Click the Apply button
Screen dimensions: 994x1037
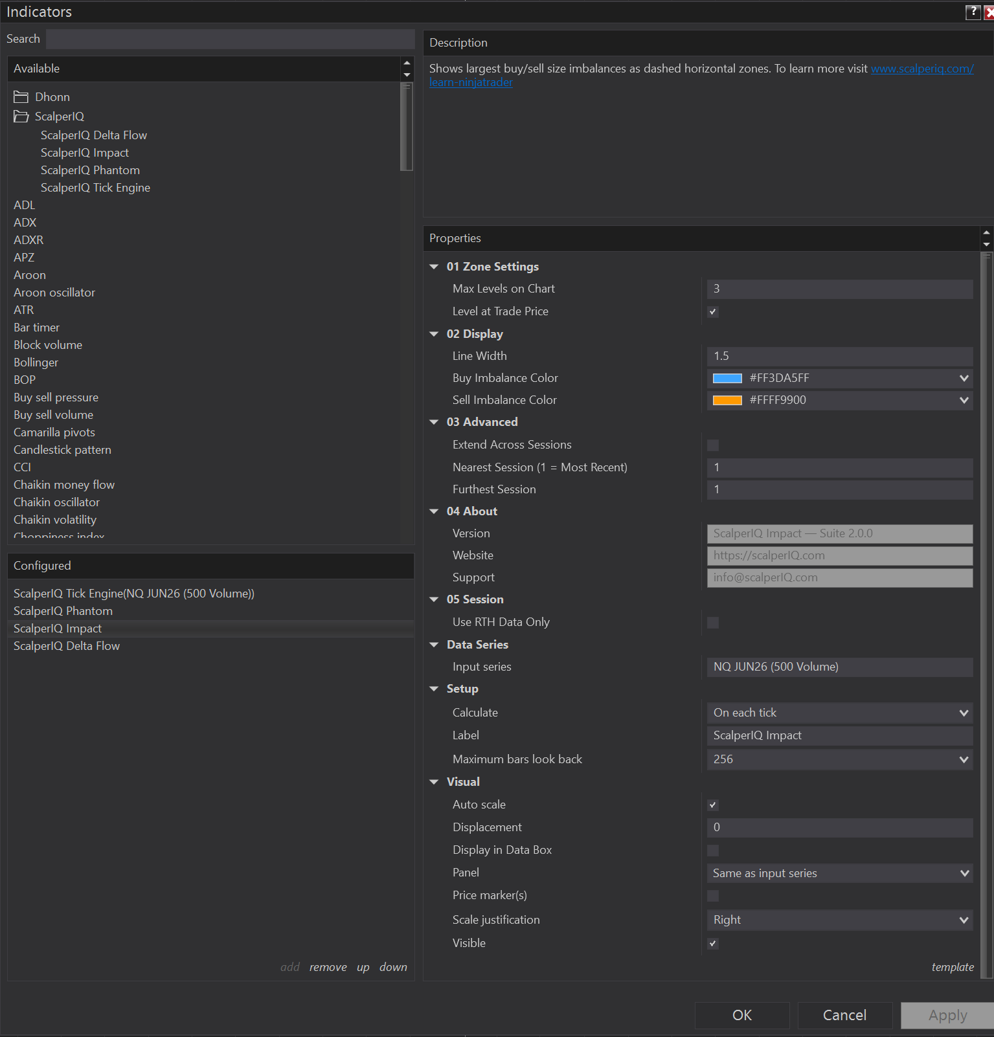pos(947,1015)
